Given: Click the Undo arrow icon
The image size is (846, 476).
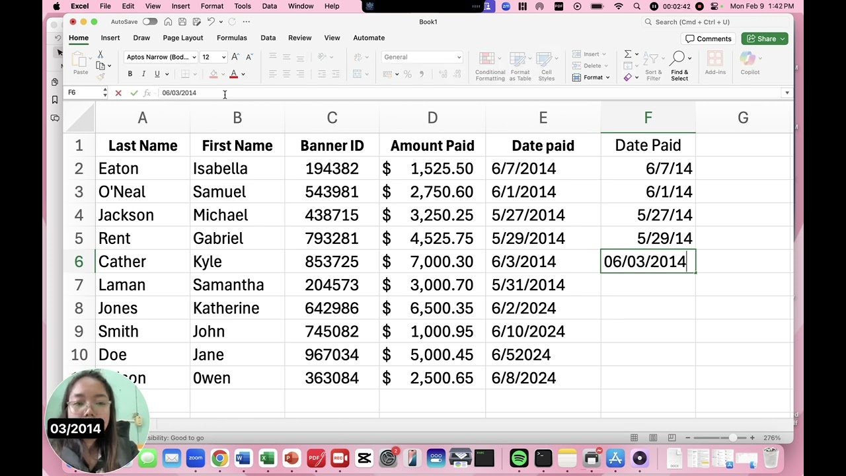Looking at the screenshot, I should pos(211,22).
